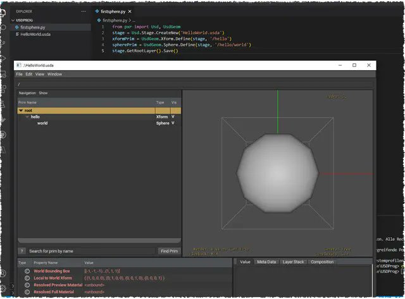Switch to the Composition tab

pos(322,262)
